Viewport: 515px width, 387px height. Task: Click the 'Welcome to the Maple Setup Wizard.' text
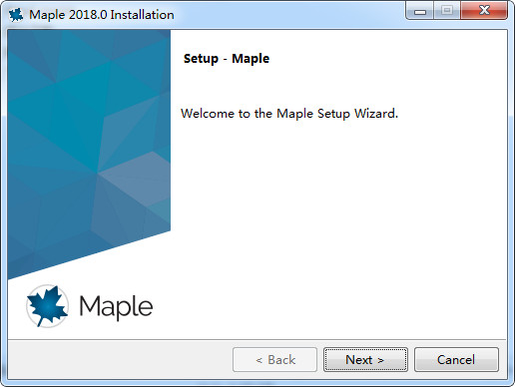pos(289,114)
